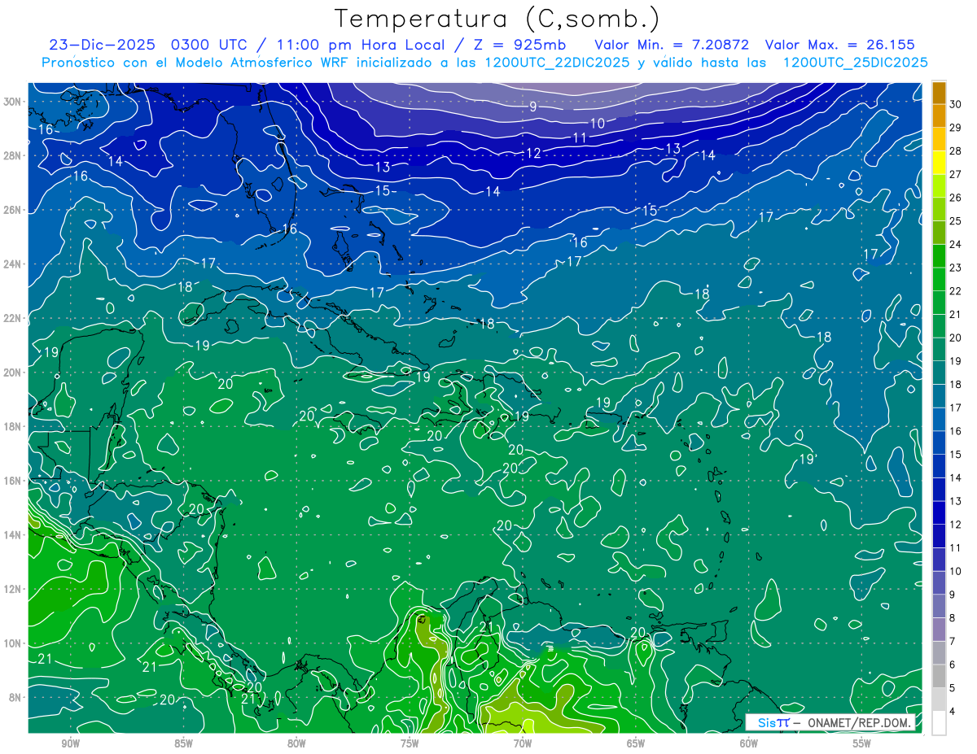
Task: Click the '16N' latitude axis label
Action: point(12,481)
